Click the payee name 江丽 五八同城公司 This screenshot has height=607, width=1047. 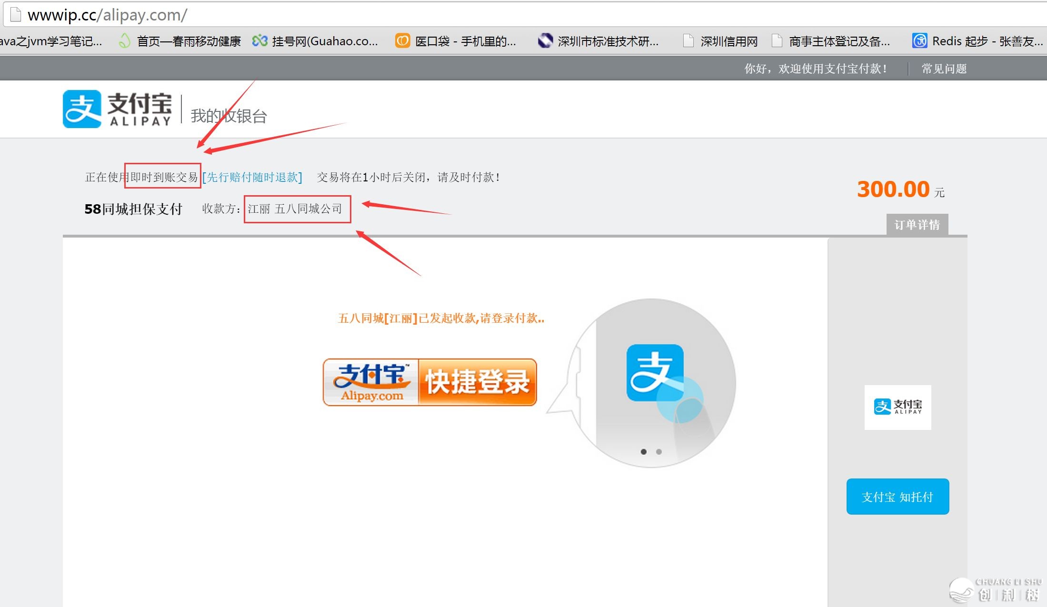point(295,209)
